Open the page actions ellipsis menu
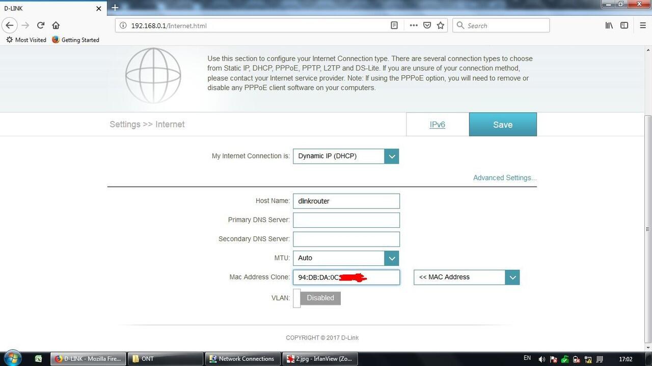The height and width of the screenshot is (366, 652). click(414, 25)
